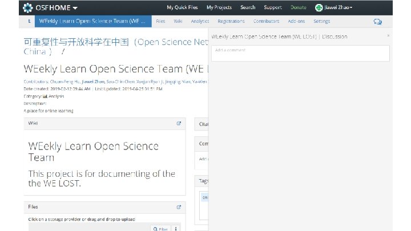Screen dimensions: 411x231
Task: Click the 'WEekly Learn Open Science Team' wiki heading
Action: (x=93, y=152)
